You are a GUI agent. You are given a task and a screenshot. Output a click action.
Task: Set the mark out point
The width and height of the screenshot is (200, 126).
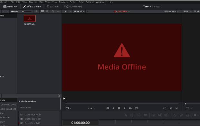176,108
